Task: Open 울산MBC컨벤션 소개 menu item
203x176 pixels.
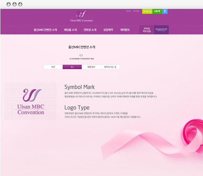Action: coord(45,30)
